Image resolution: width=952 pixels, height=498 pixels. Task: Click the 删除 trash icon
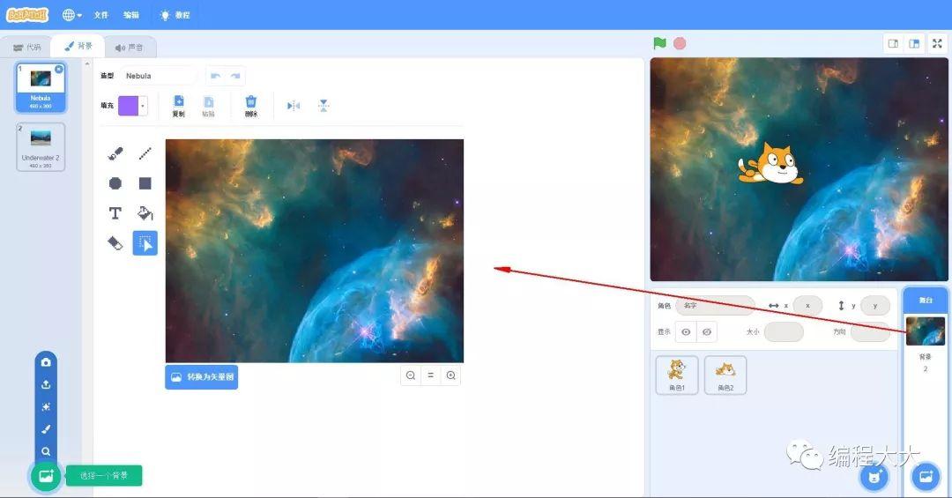(250, 106)
